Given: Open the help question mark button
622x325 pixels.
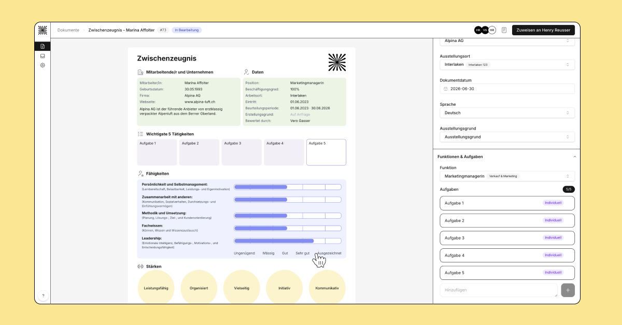Looking at the screenshot, I should click(x=43, y=295).
